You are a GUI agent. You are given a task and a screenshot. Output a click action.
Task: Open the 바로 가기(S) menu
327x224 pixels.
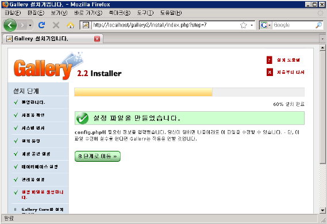pyautogui.click(x=89, y=13)
